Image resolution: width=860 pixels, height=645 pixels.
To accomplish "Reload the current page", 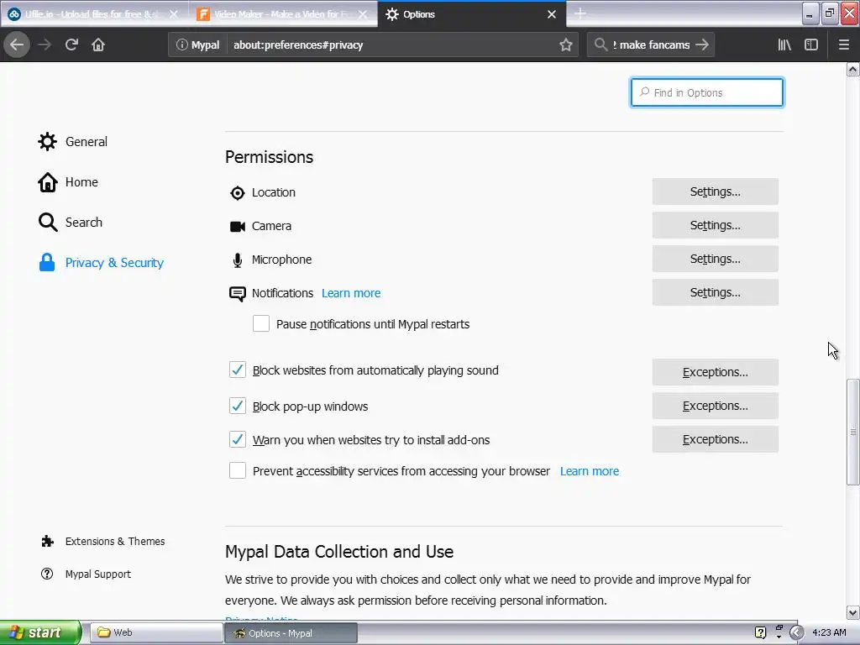I will (71, 45).
